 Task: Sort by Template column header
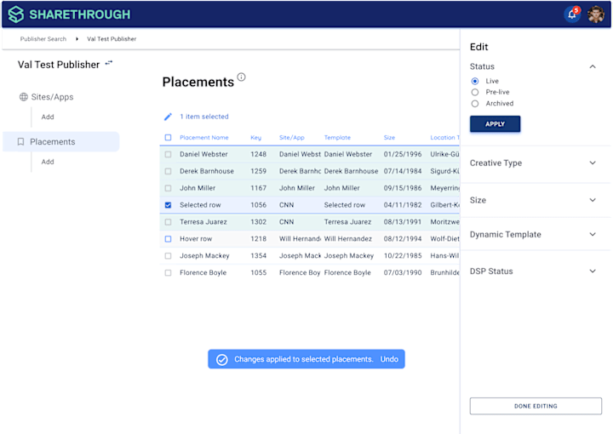click(x=337, y=138)
